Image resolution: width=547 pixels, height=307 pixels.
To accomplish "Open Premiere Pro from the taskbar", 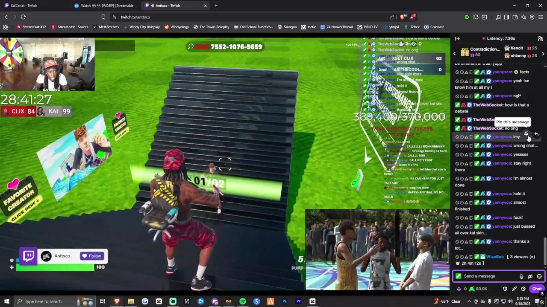I will click(299, 301).
